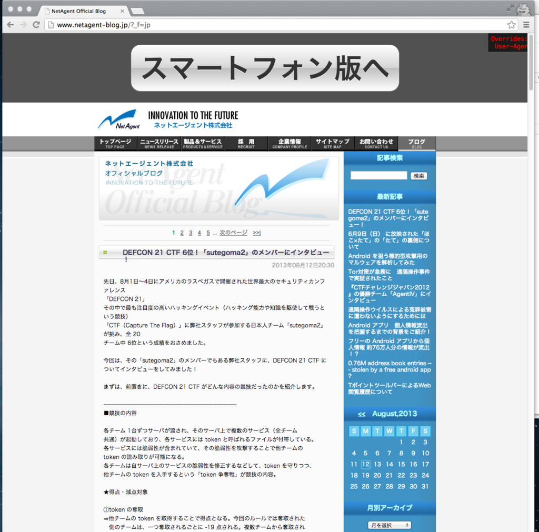Viewport: 539px width, 532px height.
Task: Click the article search text field
Action: coord(378,176)
